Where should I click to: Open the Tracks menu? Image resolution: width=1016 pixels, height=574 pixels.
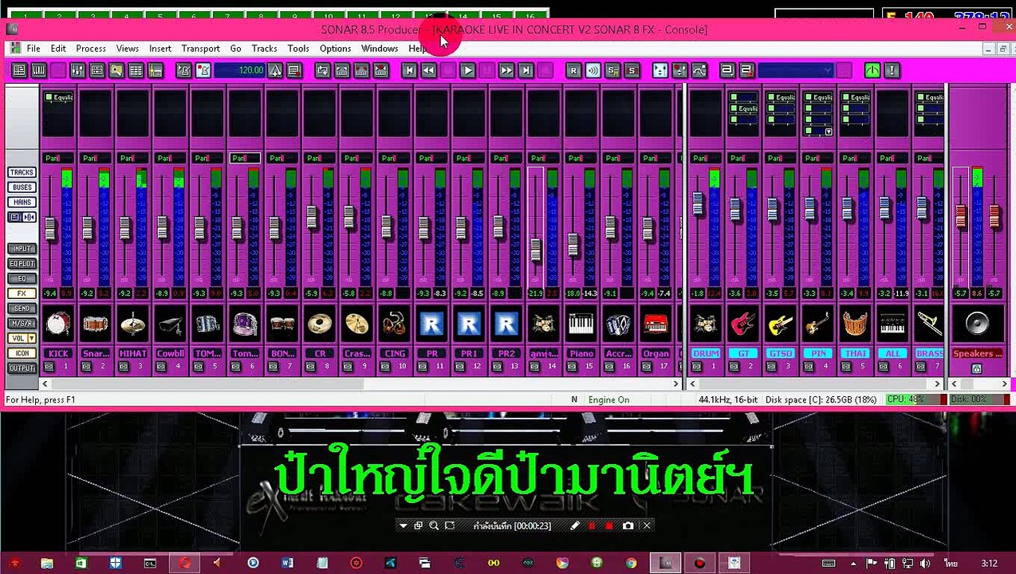tap(264, 49)
